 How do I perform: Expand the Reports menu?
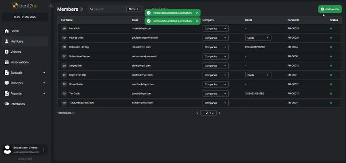pyautogui.click(x=25, y=94)
